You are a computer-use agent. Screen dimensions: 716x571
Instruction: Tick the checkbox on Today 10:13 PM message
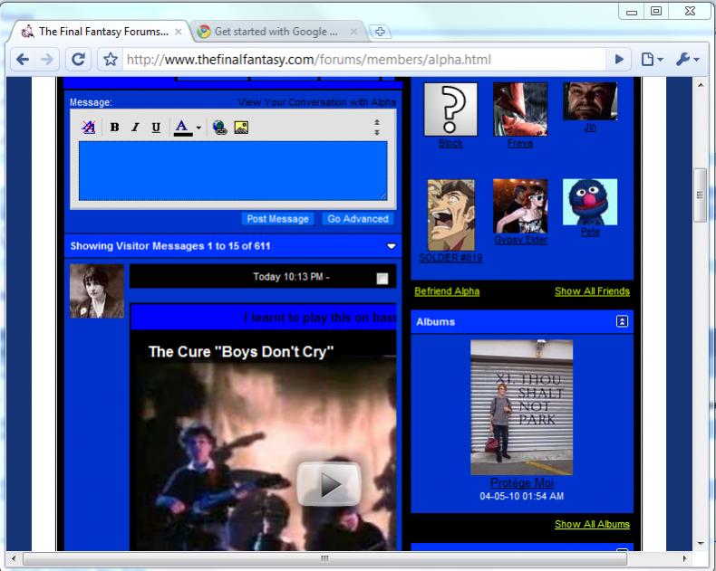pos(382,279)
